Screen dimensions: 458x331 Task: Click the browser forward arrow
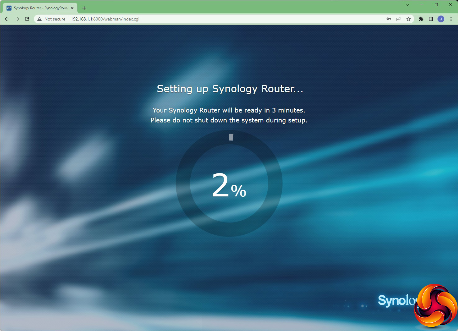[x=17, y=19]
